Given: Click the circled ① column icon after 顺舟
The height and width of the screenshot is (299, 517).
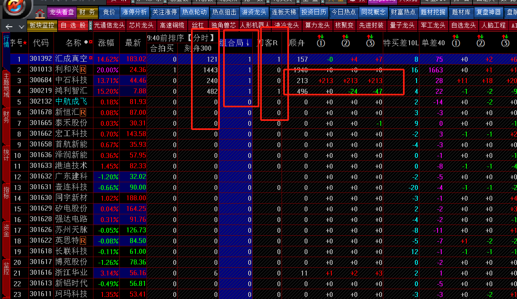Looking at the screenshot, I should [x=321, y=41].
